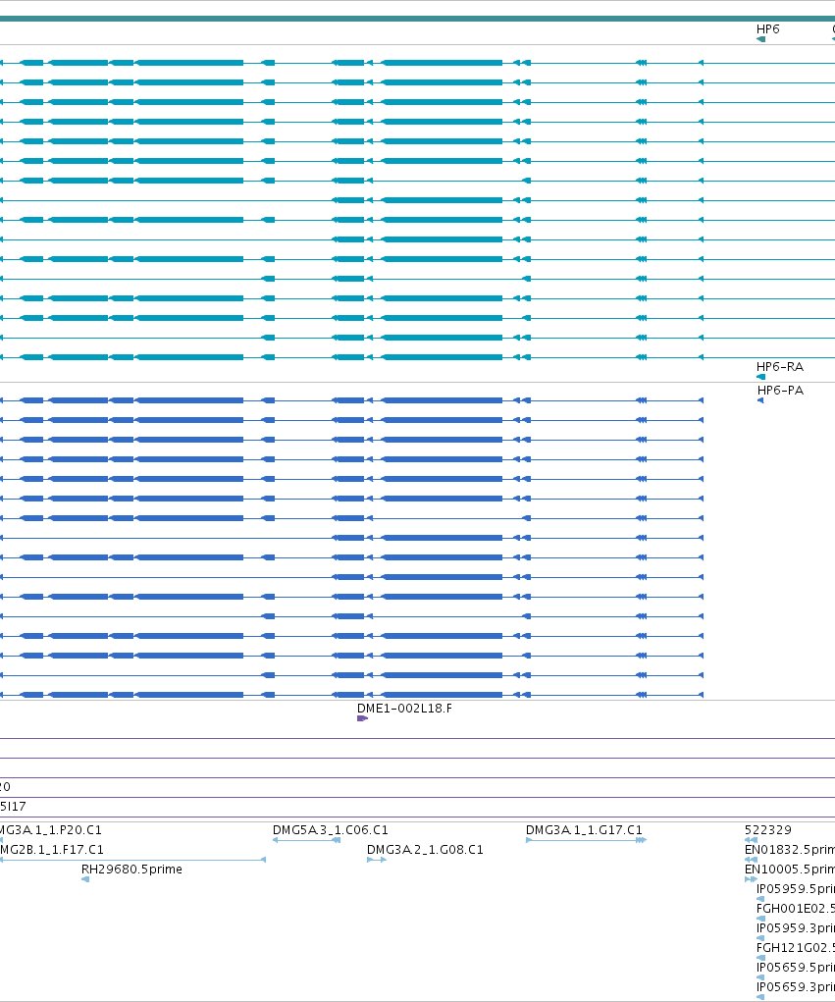Select the 522329 label
Viewport: 835px width, 1002px height.
(x=768, y=830)
